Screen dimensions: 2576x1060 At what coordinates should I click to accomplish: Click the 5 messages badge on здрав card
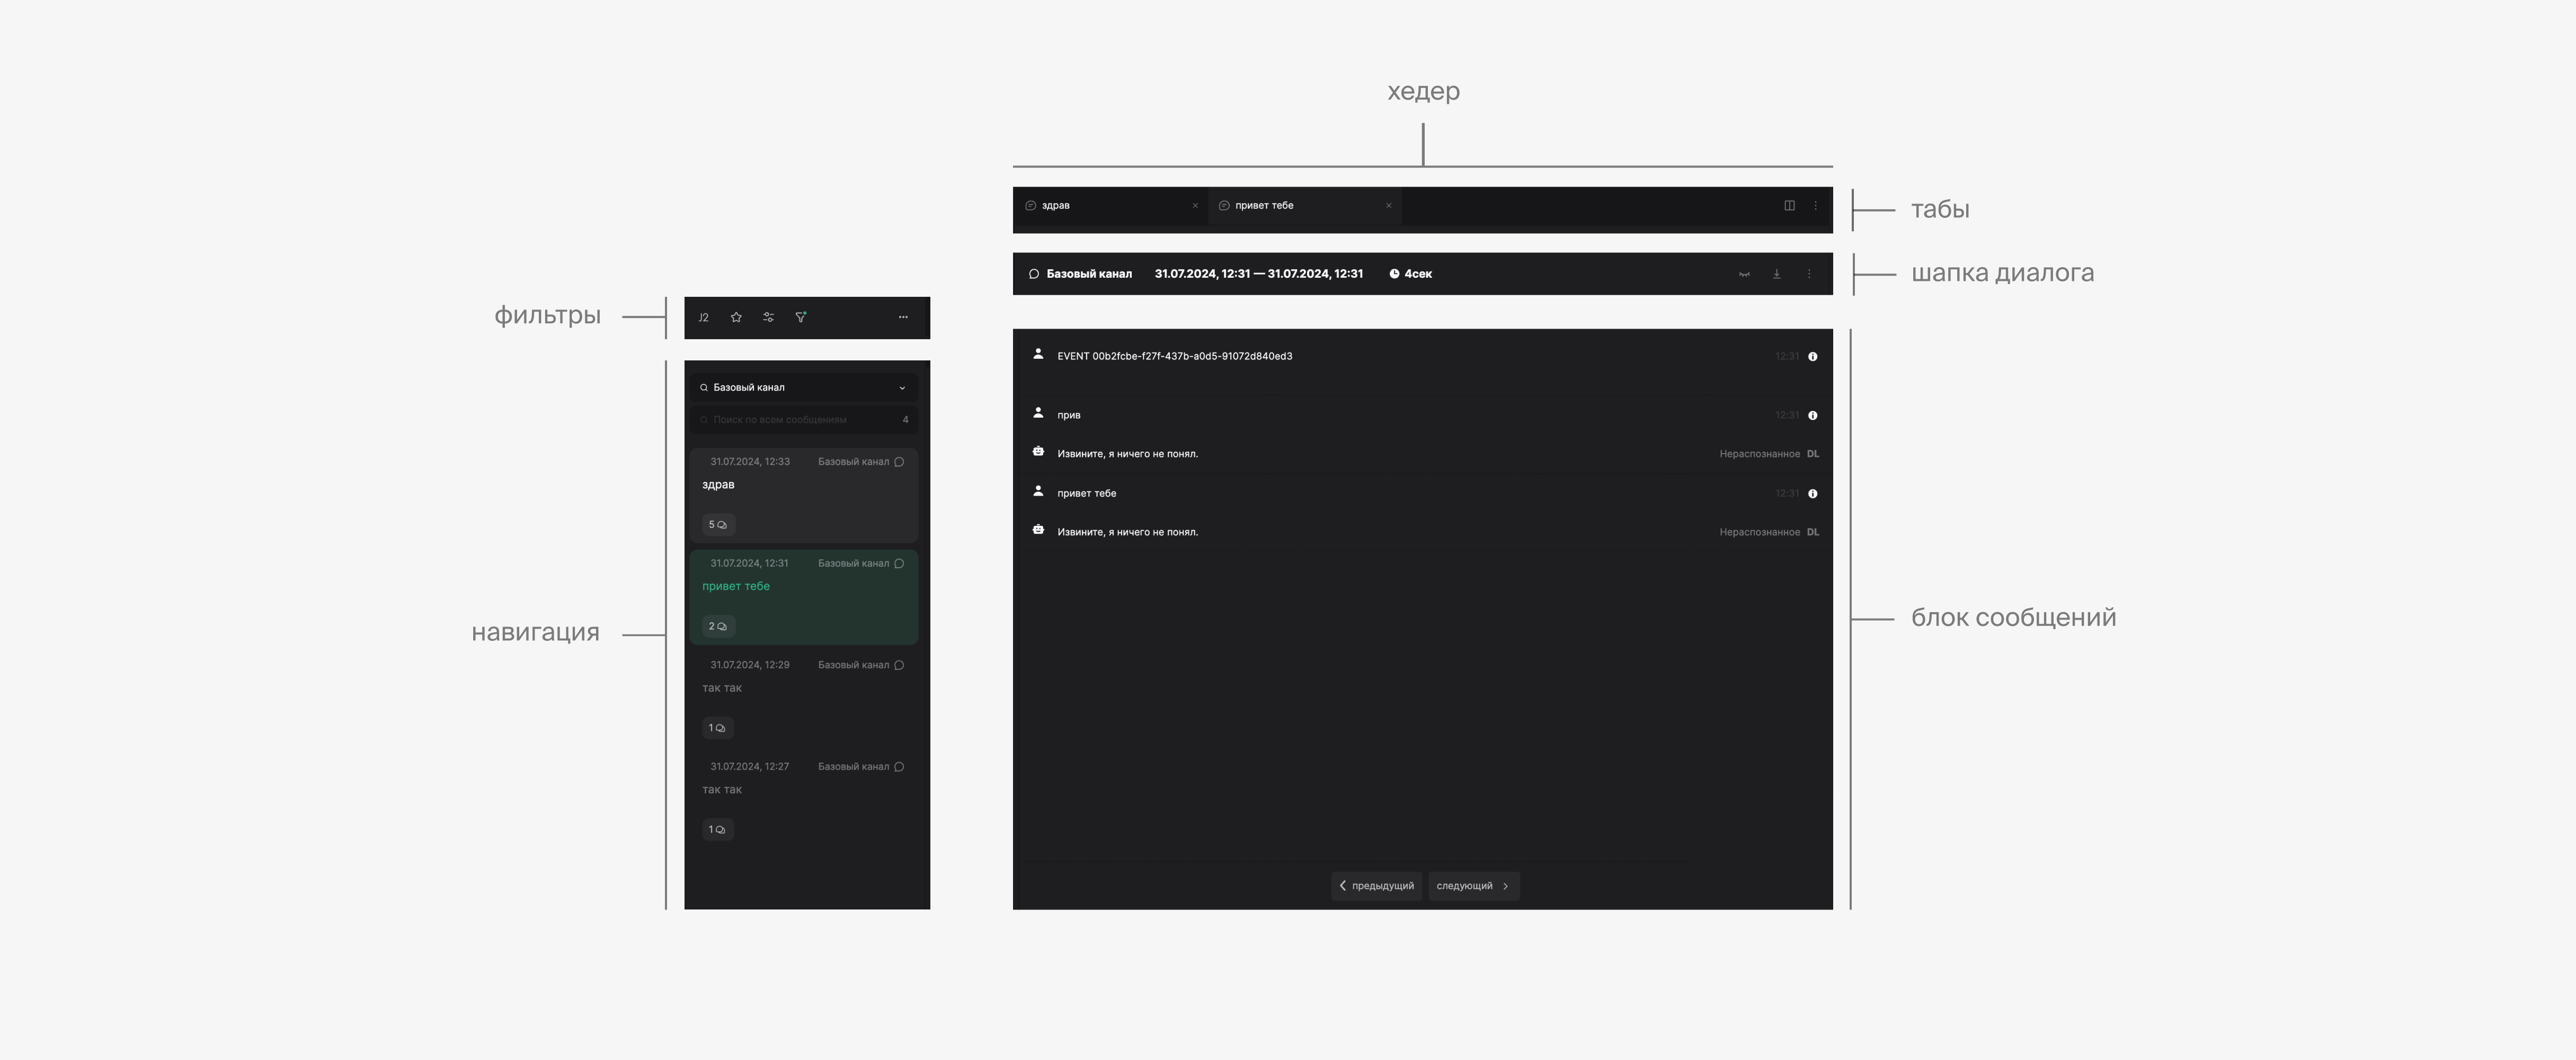tap(718, 525)
